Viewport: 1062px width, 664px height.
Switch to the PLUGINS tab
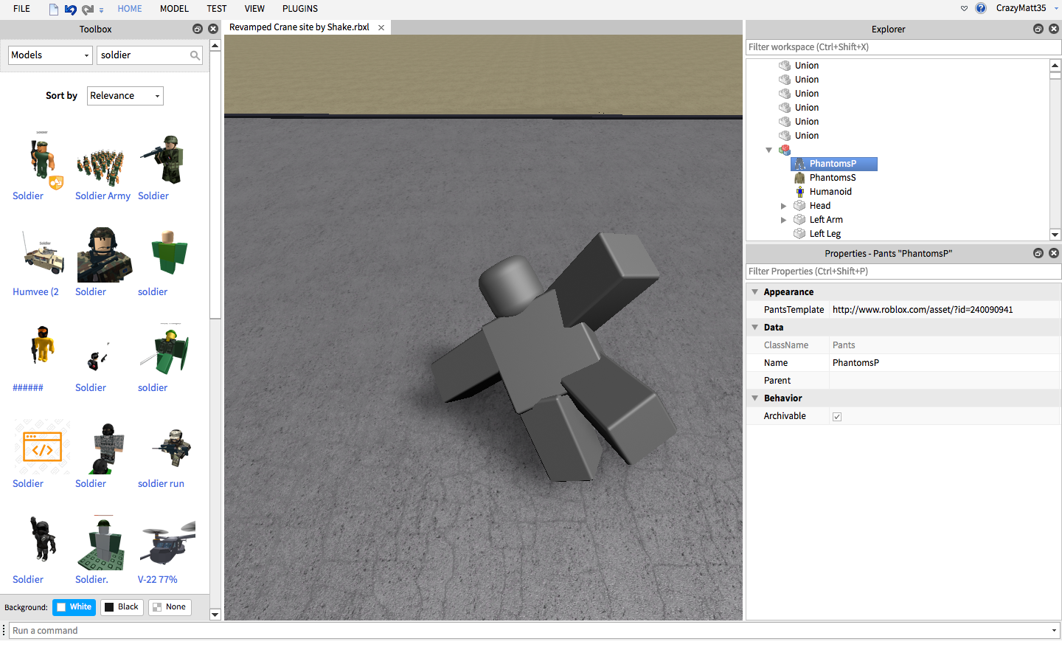300,9
